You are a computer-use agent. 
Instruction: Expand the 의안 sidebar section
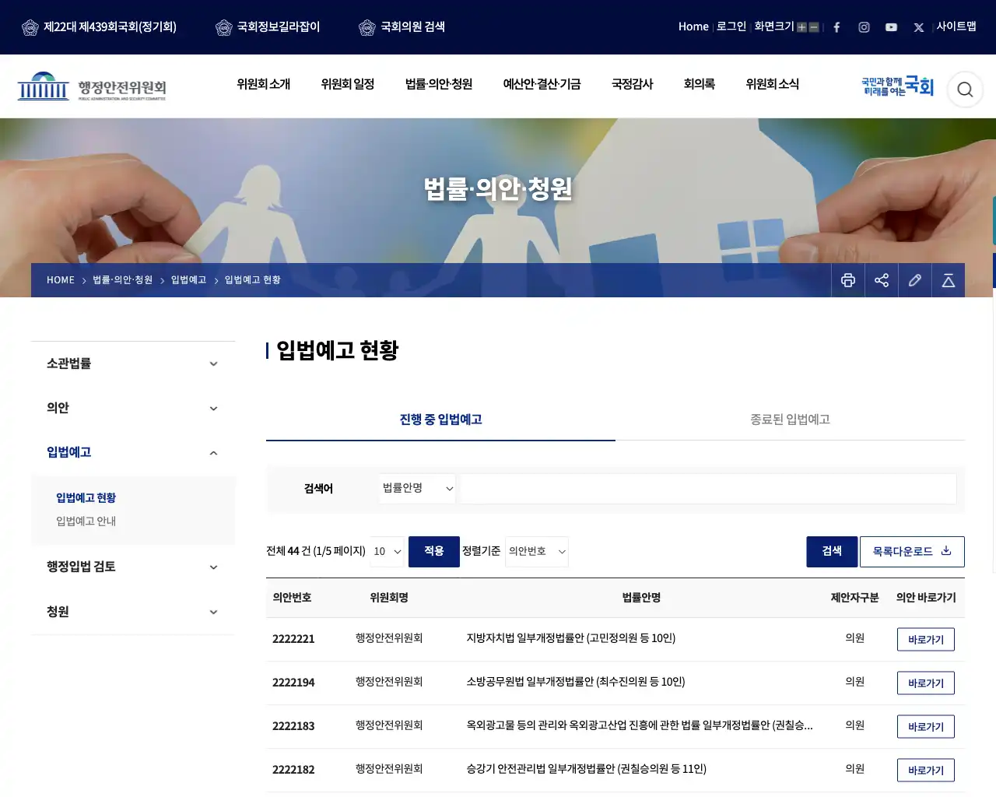point(133,408)
